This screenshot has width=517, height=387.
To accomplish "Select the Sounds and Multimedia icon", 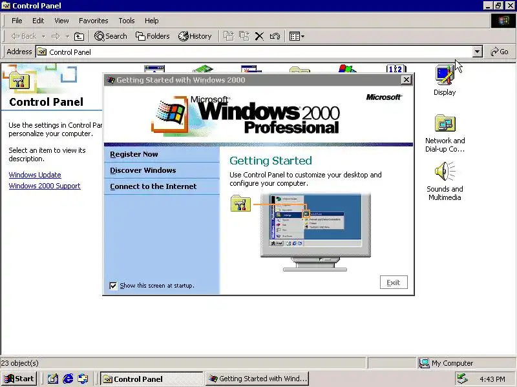I will 445,181.
